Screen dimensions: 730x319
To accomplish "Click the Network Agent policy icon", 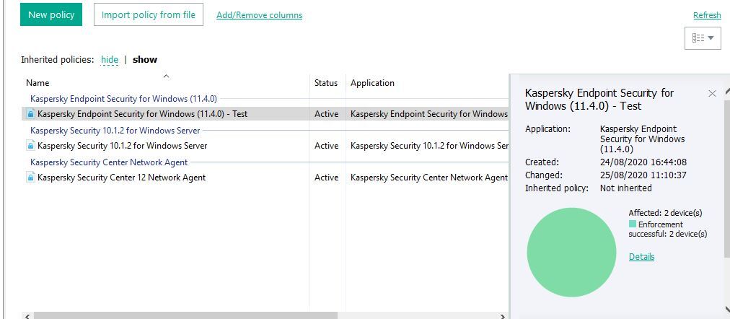I will tap(31, 178).
